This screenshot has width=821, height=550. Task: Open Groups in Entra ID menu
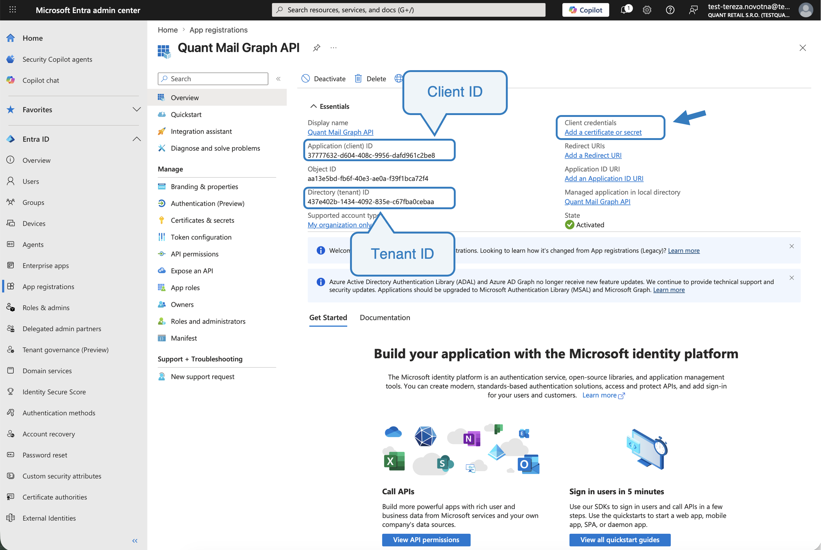coord(33,202)
